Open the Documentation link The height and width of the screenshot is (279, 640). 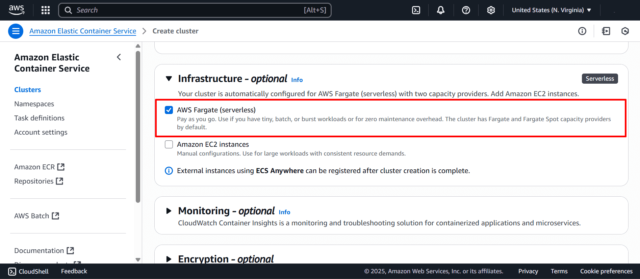pos(39,251)
